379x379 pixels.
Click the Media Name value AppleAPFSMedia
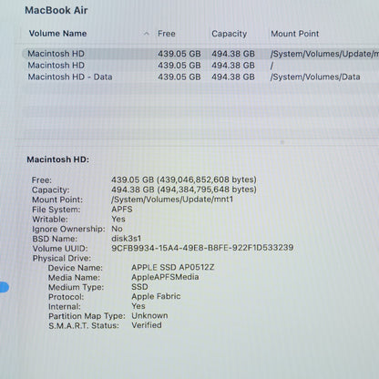point(165,277)
